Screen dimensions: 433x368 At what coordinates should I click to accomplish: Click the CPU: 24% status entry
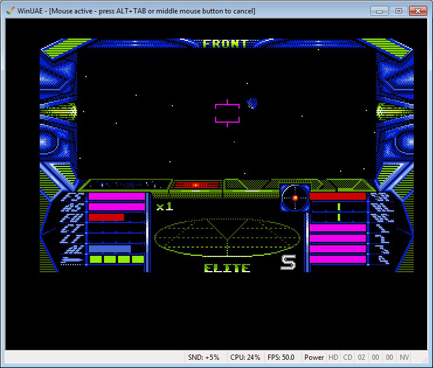pyautogui.click(x=245, y=357)
